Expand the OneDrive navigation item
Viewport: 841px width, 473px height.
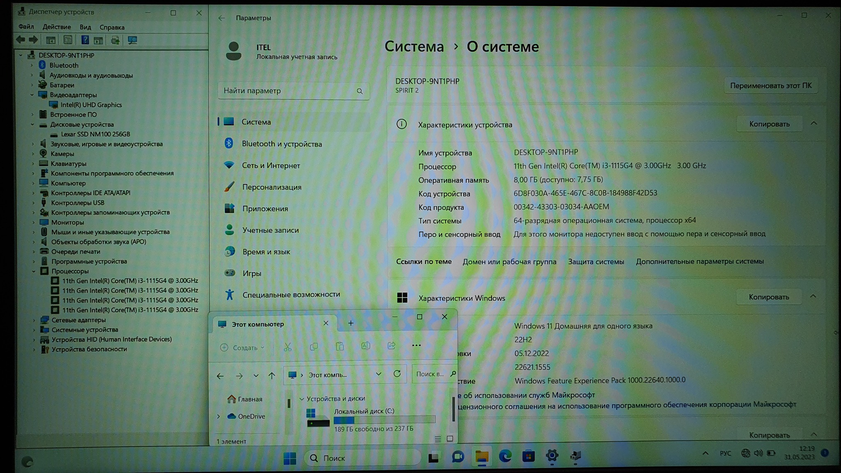[x=218, y=416]
